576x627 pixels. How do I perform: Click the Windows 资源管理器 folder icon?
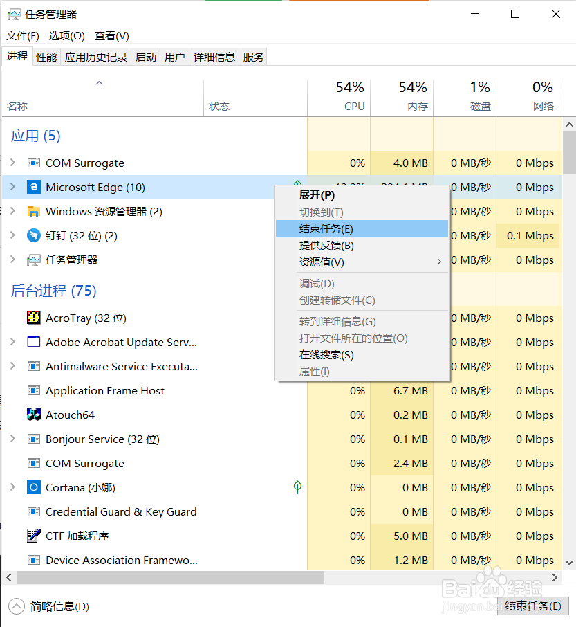click(34, 211)
